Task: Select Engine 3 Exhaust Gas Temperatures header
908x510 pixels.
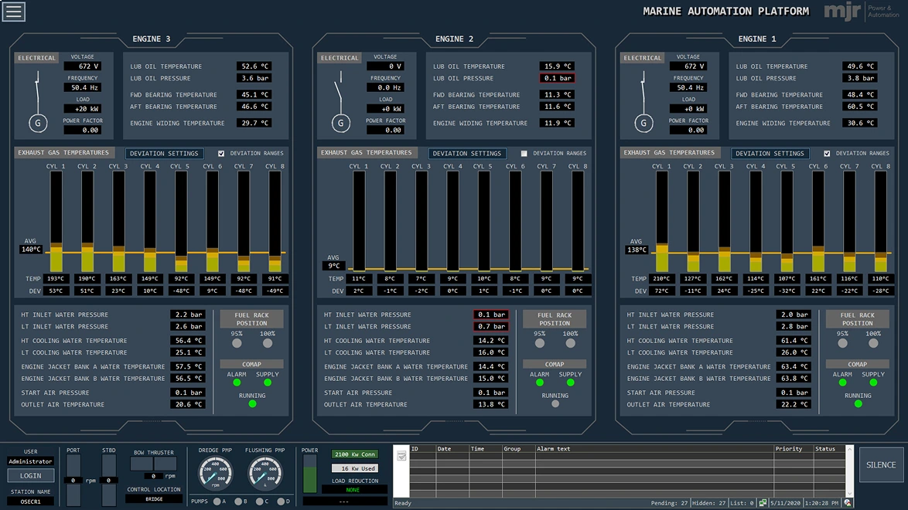Action: pyautogui.click(x=63, y=153)
